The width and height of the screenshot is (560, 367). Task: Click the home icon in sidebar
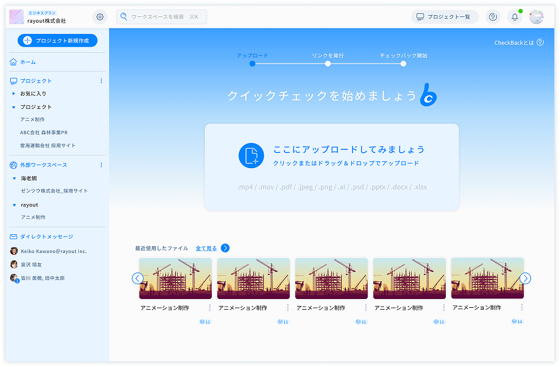click(13, 62)
